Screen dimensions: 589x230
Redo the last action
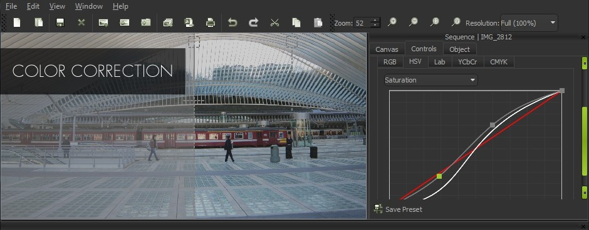coord(254,22)
